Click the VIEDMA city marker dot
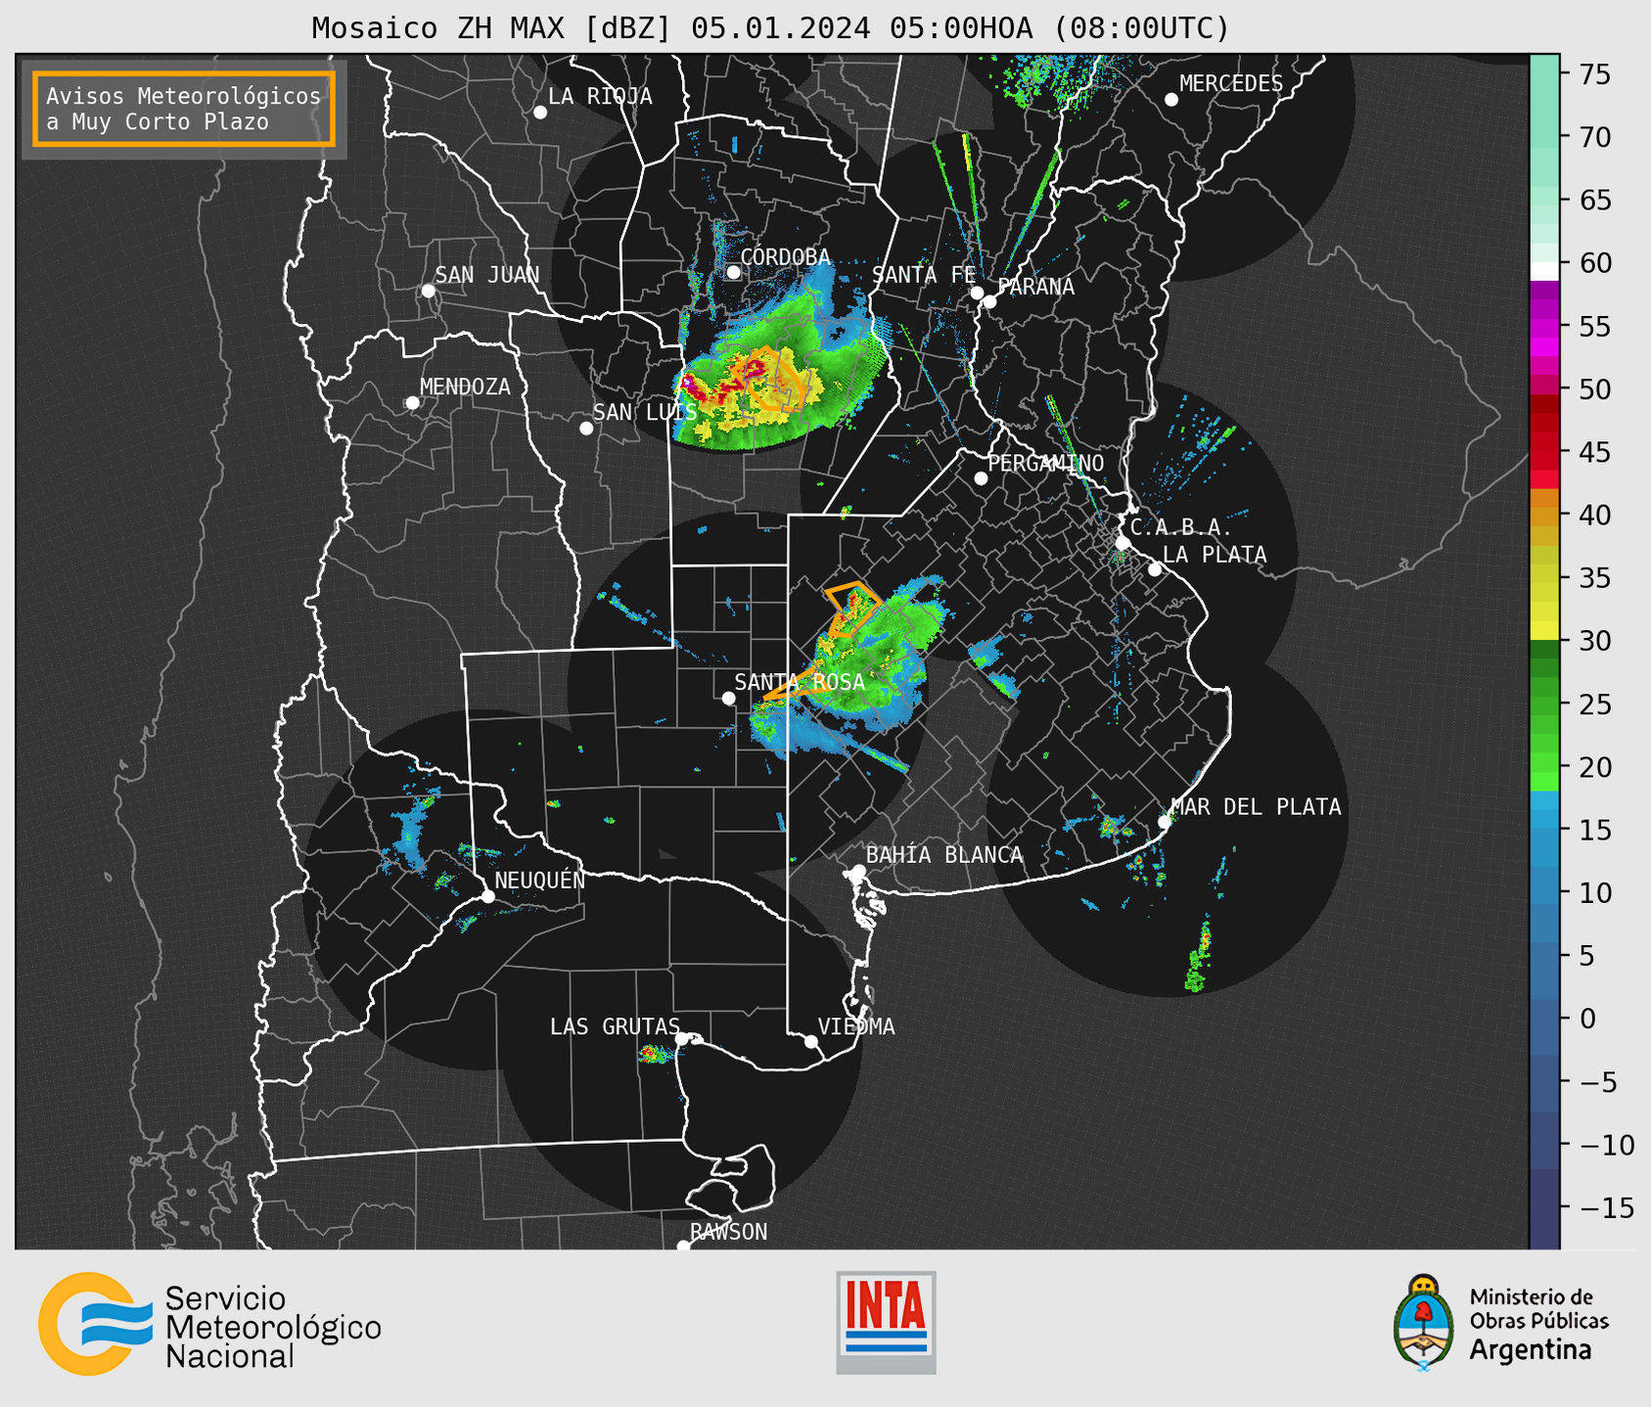 click(811, 1041)
